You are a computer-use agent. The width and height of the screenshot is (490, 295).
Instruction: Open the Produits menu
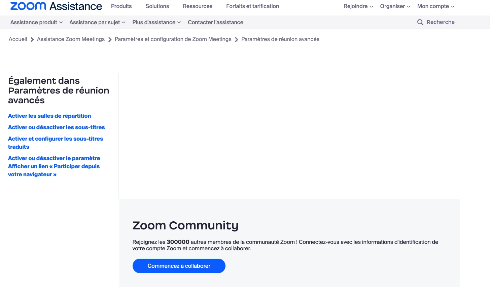[121, 6]
